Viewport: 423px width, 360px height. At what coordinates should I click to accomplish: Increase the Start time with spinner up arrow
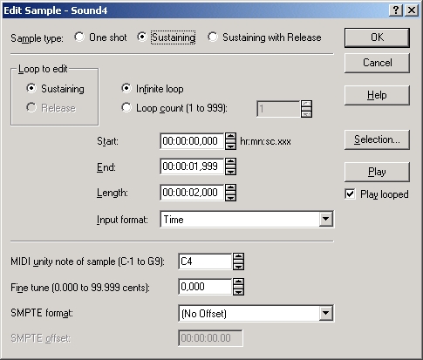pos(230,137)
